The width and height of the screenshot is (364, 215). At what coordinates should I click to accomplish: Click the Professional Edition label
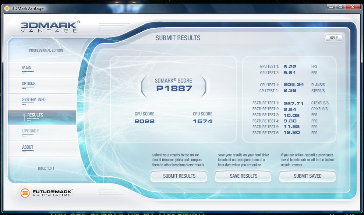click(x=46, y=50)
